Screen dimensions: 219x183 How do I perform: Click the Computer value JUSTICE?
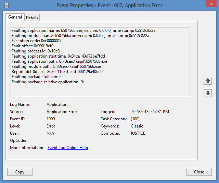point(138,133)
